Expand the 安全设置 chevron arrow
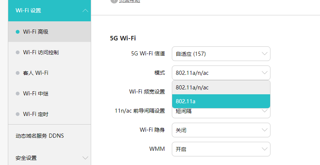Viewport: 320px width, 165px height. (85, 158)
